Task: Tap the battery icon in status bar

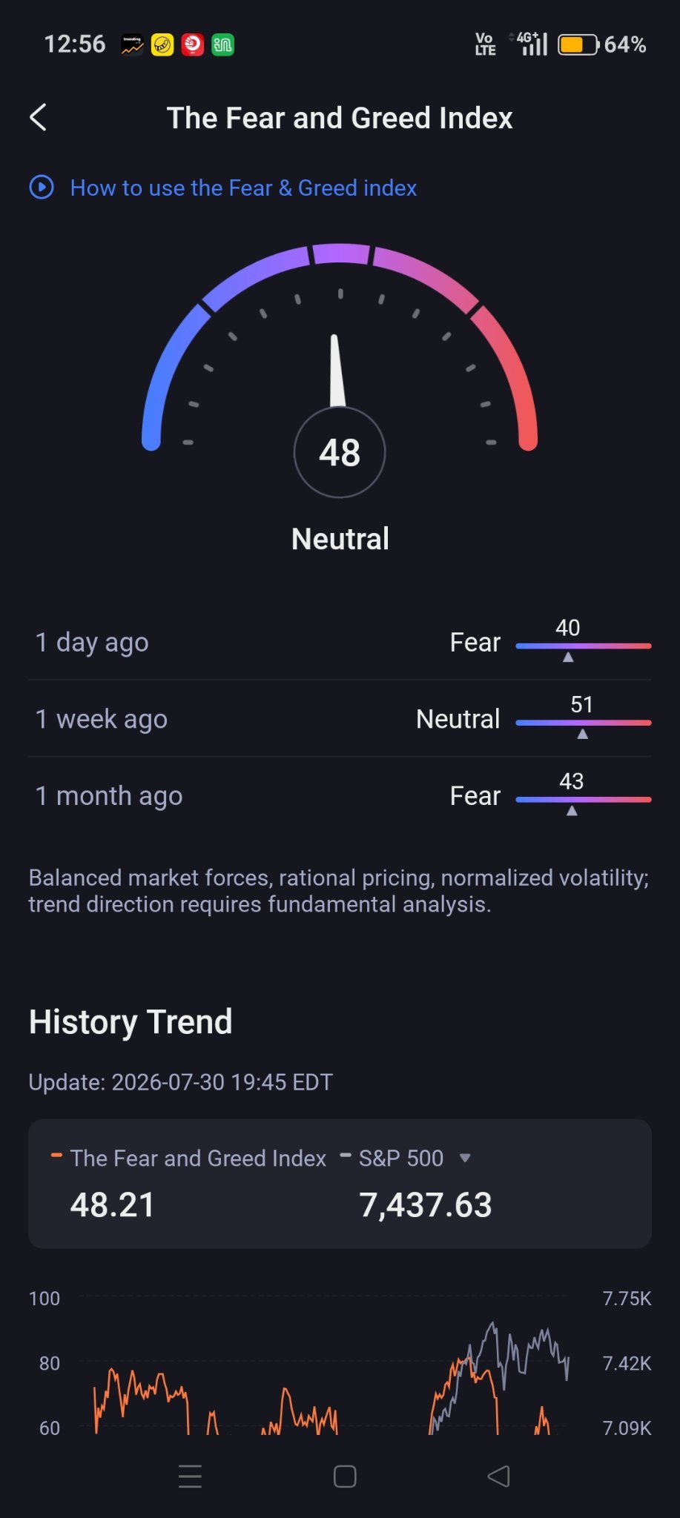Action: pos(578,44)
